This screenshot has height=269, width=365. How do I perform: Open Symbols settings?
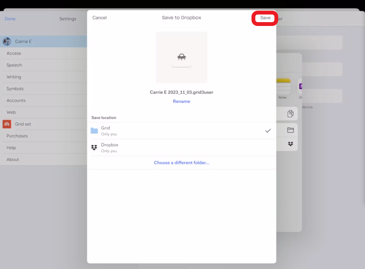tap(44, 89)
